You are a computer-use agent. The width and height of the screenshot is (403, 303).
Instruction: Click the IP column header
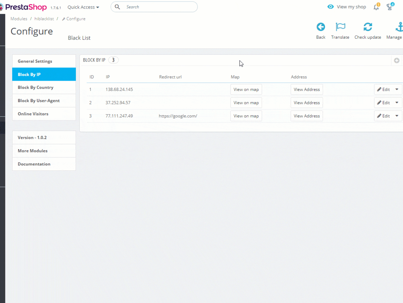[x=108, y=77]
